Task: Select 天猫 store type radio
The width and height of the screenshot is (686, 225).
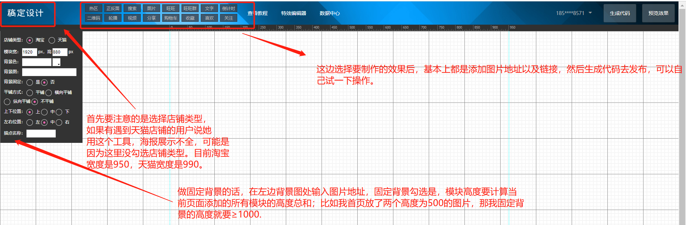Action: (52, 40)
